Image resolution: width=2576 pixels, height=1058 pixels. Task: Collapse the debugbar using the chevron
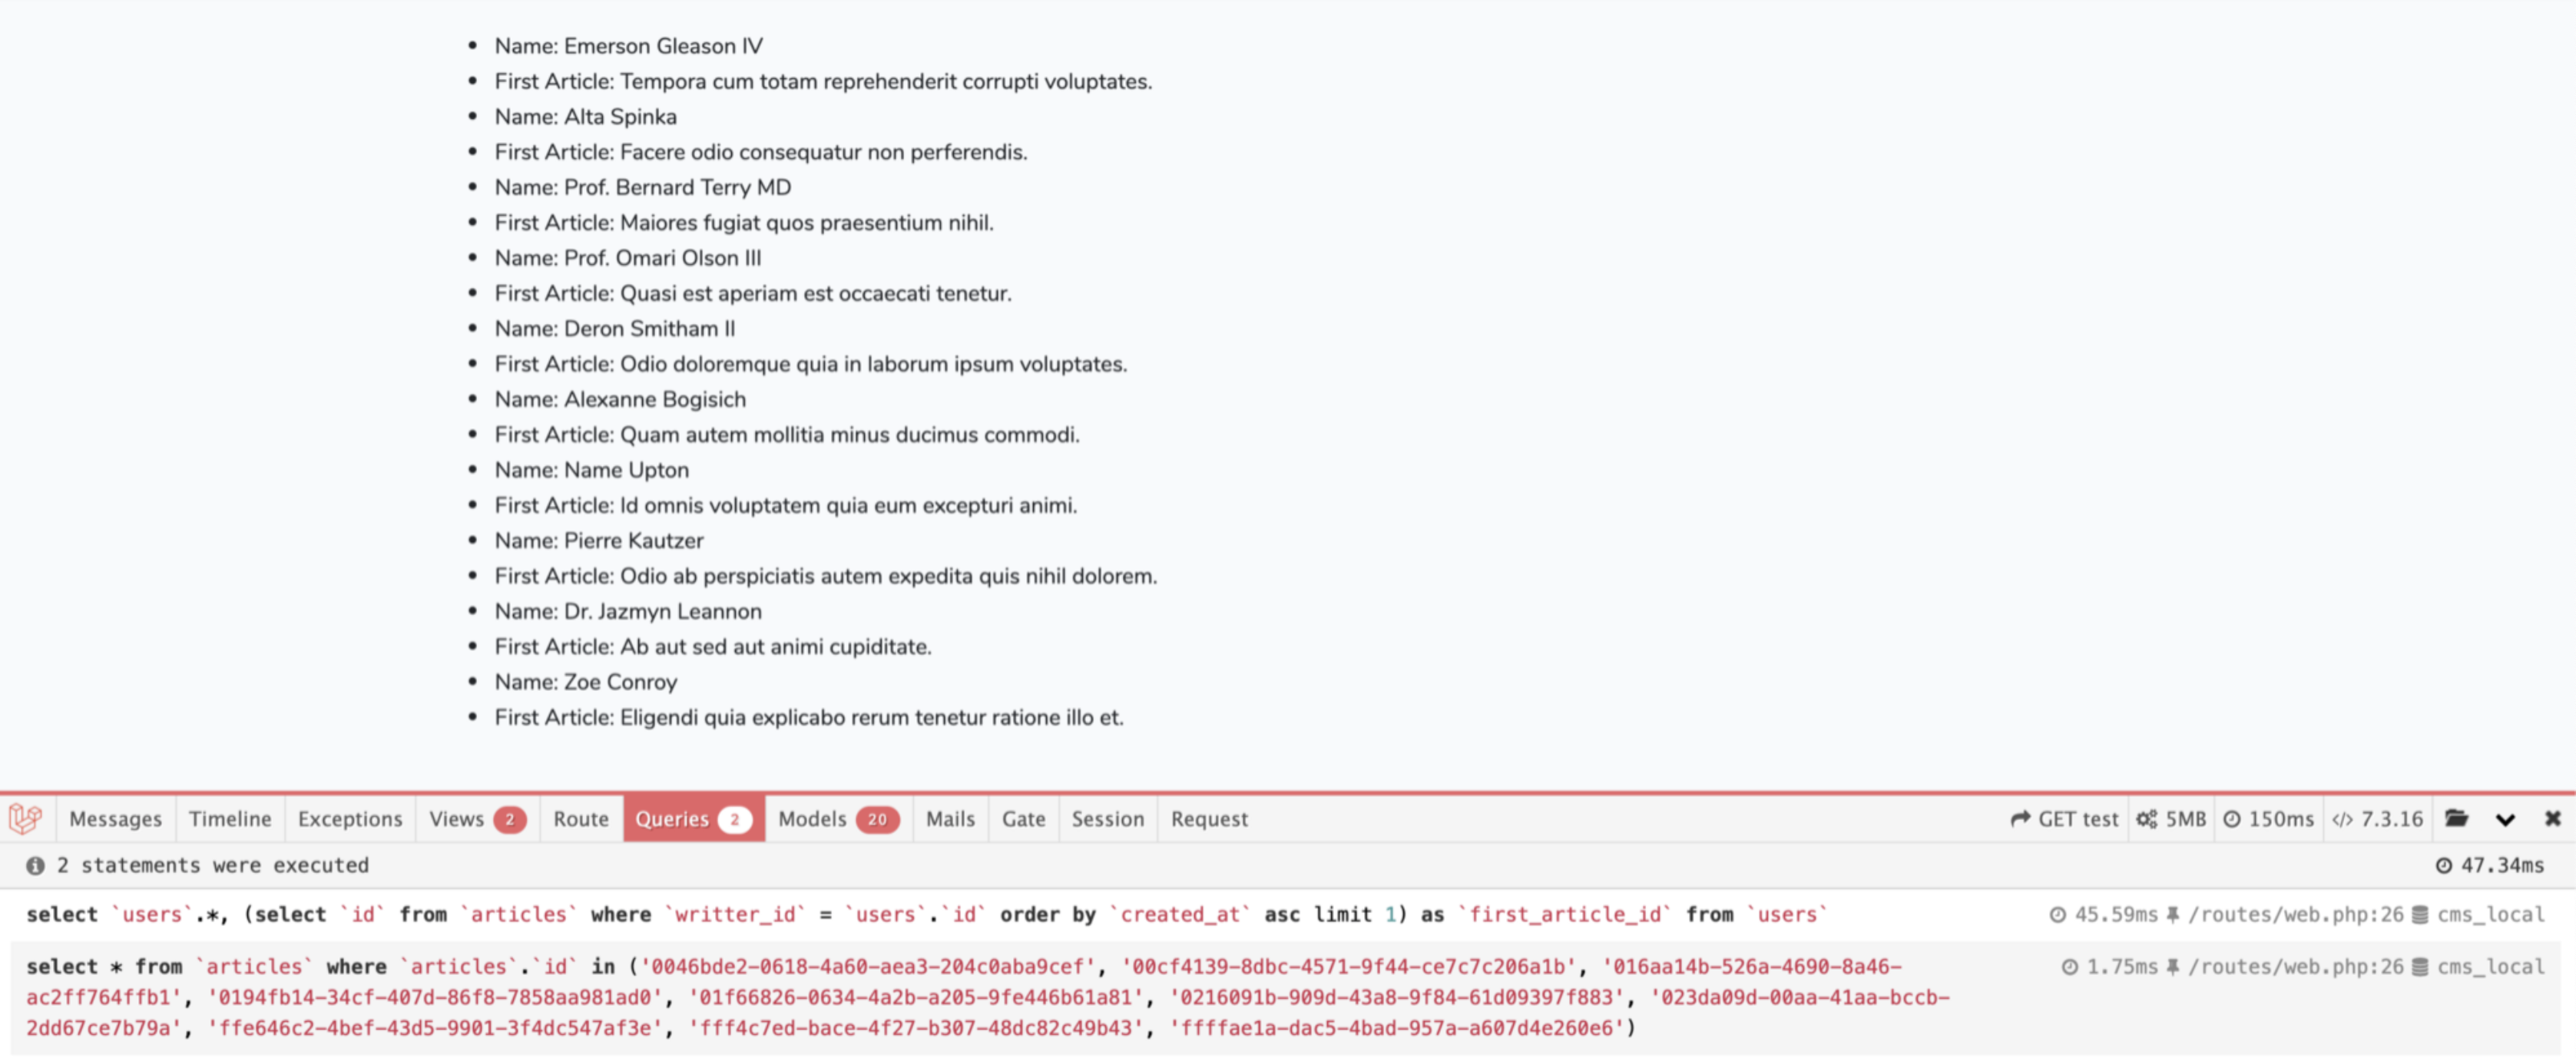click(x=2505, y=820)
